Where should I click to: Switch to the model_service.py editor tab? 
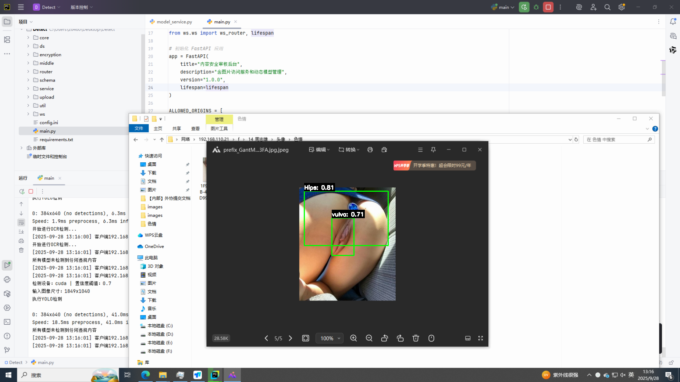pos(171,22)
